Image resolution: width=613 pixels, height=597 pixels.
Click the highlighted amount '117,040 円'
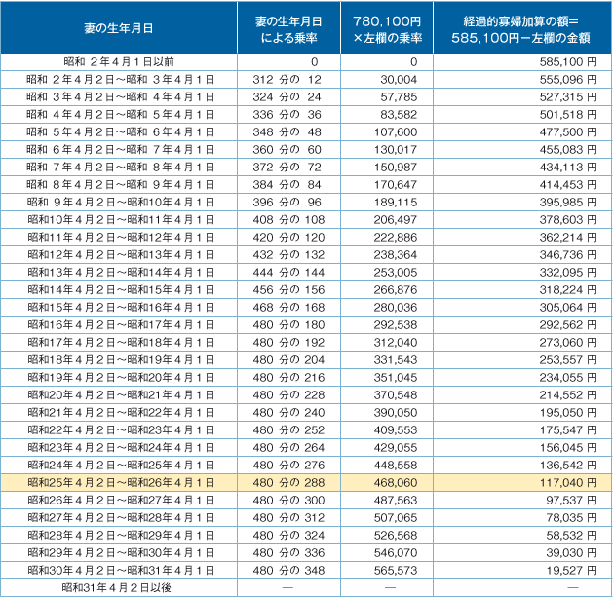coord(568,483)
